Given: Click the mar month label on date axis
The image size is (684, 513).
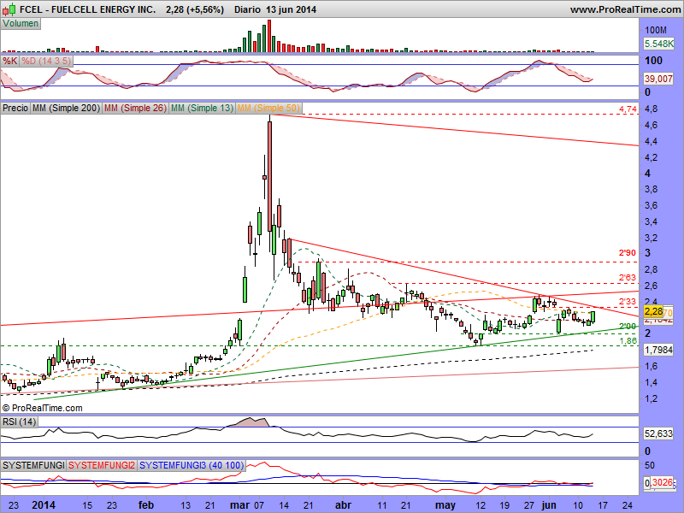Looking at the screenshot, I should (240, 505).
